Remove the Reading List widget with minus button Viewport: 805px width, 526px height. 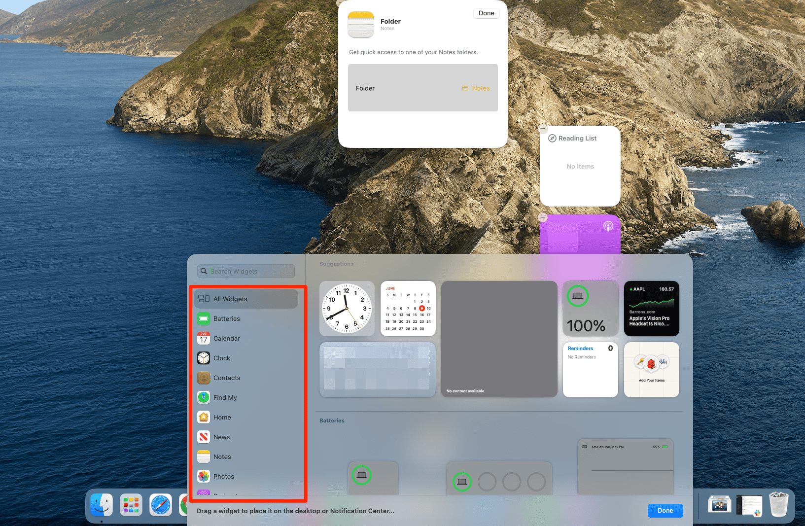tap(543, 129)
